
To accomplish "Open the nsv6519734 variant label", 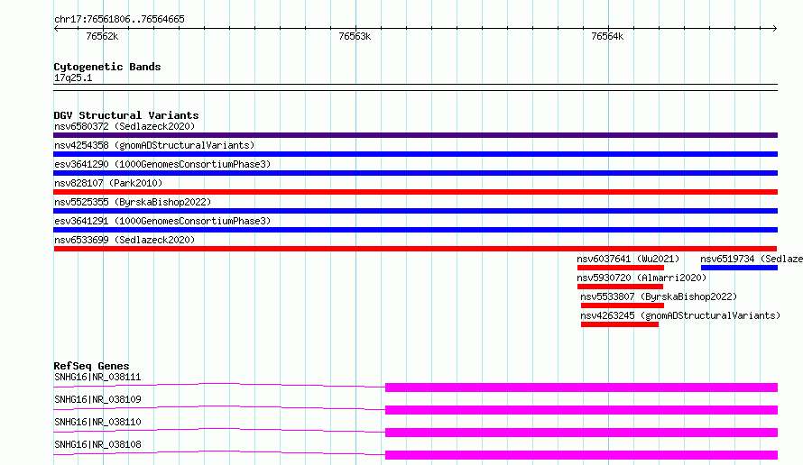I will tap(752, 259).
